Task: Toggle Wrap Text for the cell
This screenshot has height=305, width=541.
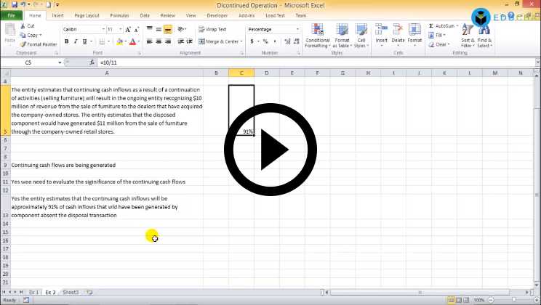Action: [212, 29]
